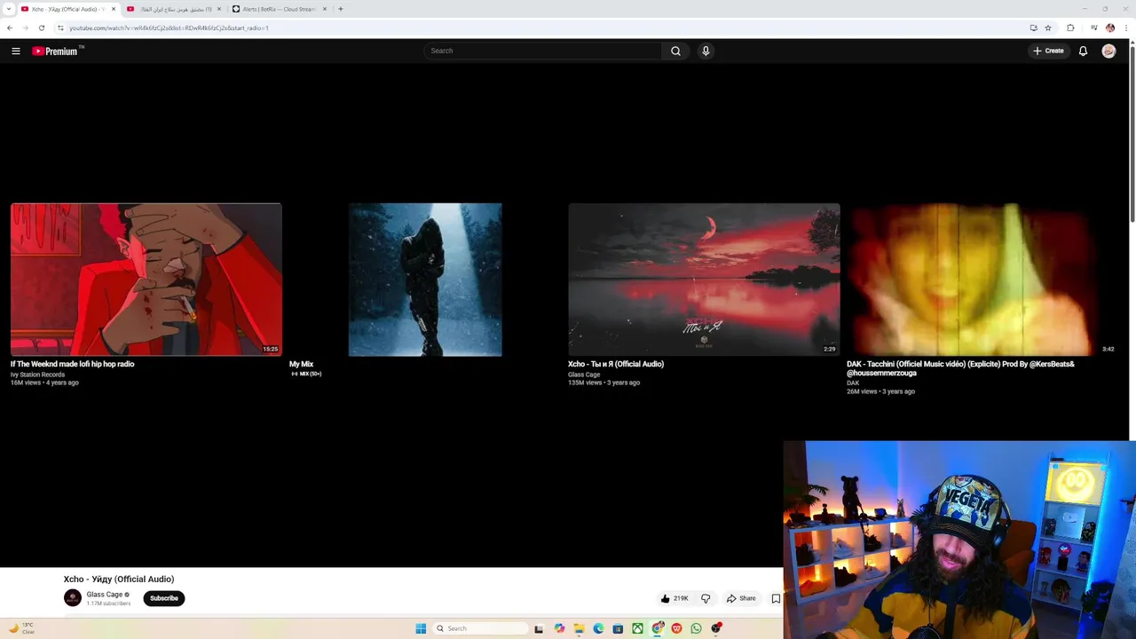
Task: Click the Share button
Action: point(741,598)
